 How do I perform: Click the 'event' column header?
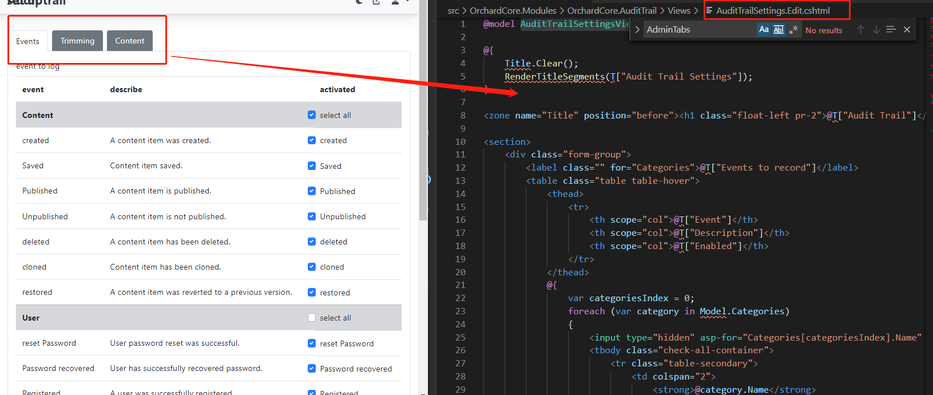pos(33,89)
